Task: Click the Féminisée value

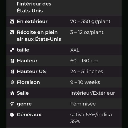Action: 83,104
